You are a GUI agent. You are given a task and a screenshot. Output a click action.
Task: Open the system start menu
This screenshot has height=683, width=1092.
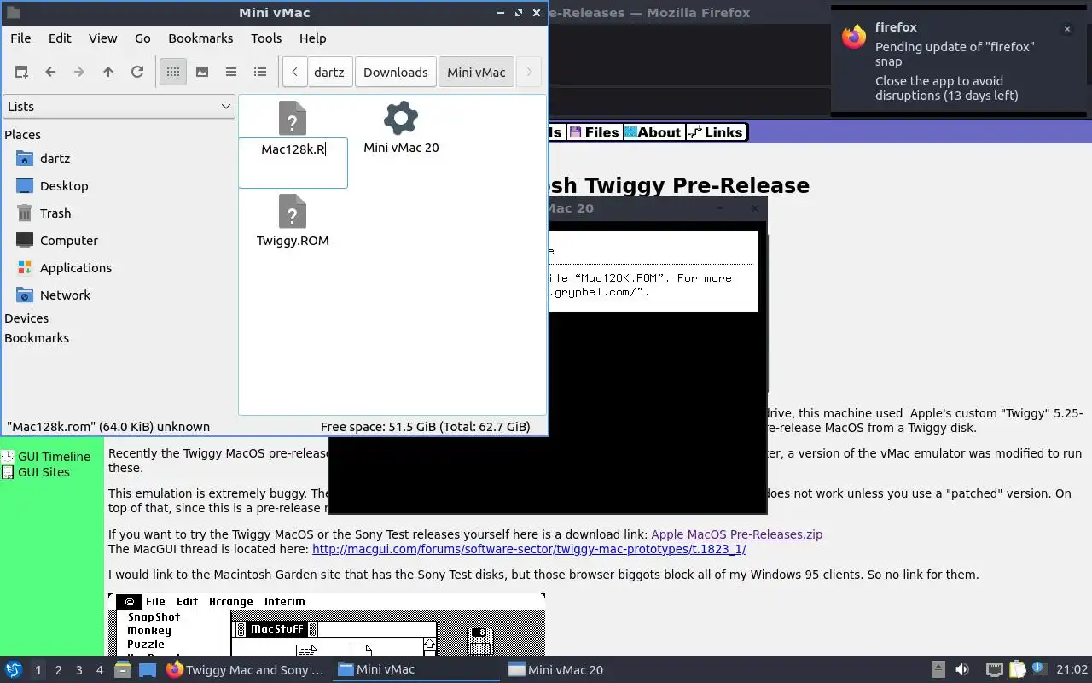(x=14, y=670)
